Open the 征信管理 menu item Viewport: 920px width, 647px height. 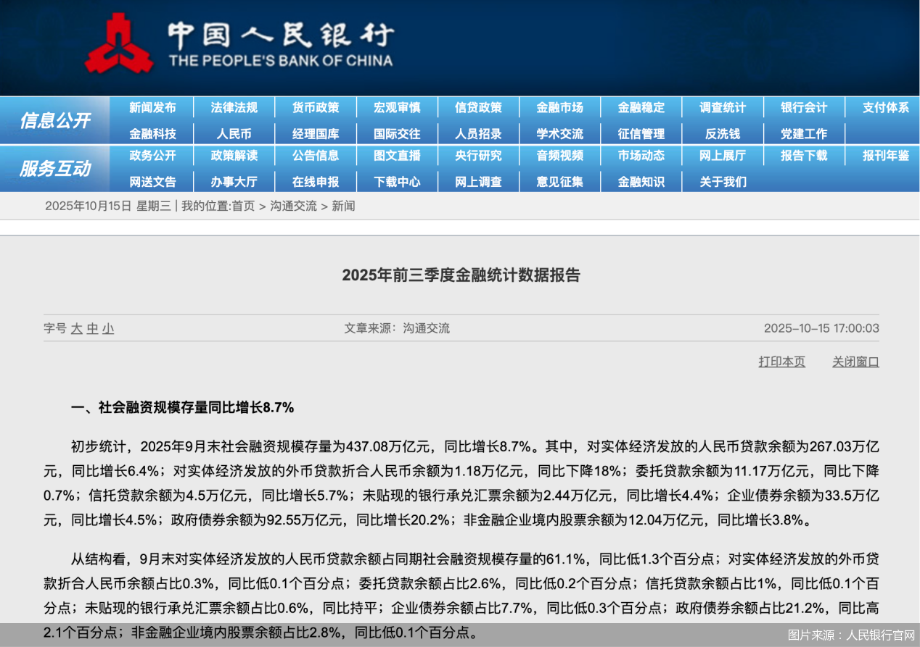pos(641,133)
